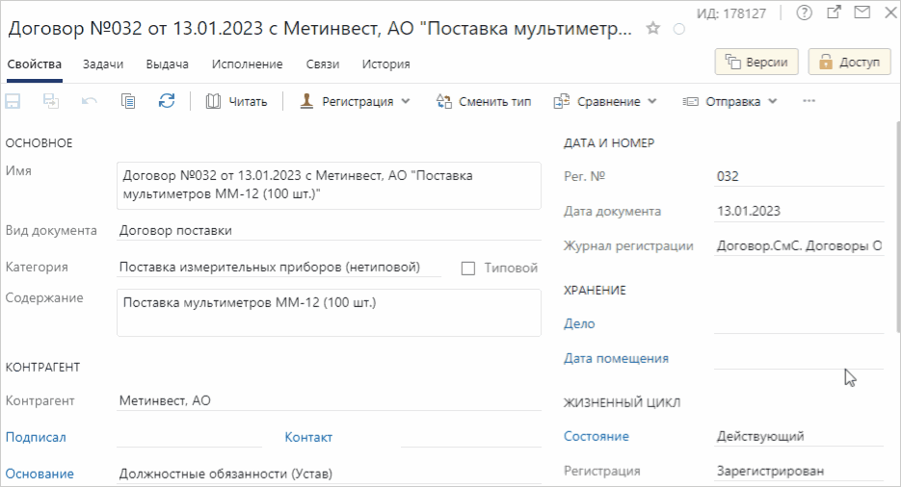Click the Читать book button
The width and height of the screenshot is (901, 487).
pyautogui.click(x=237, y=101)
